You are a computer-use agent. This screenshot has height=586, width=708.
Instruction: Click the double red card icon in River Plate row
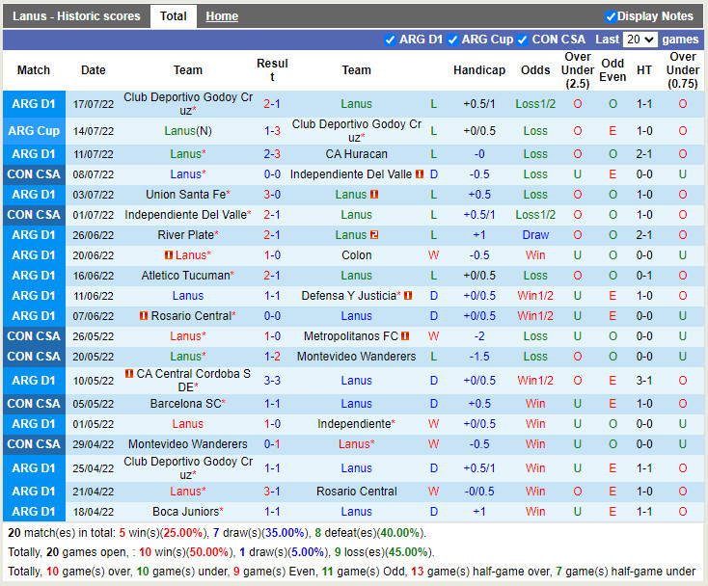tap(374, 235)
